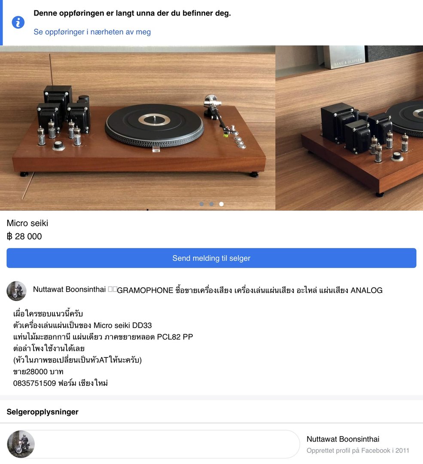Click 'Opprettet profil på Facebook i 2011' text

(358, 450)
